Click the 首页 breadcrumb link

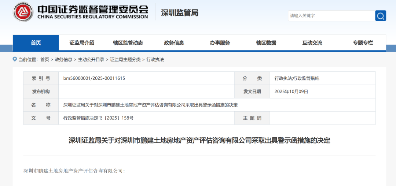point(45,60)
